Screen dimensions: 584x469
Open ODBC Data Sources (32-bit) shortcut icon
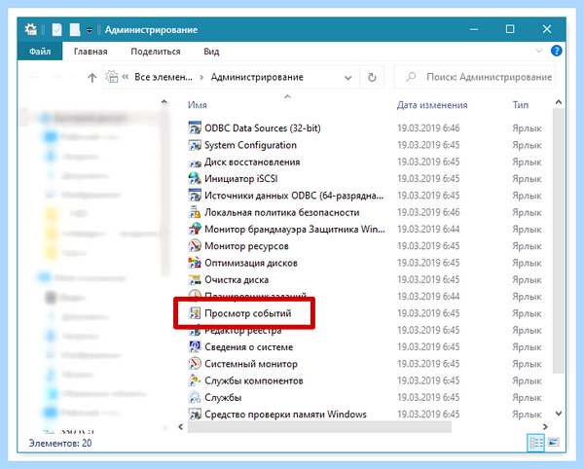pos(195,128)
